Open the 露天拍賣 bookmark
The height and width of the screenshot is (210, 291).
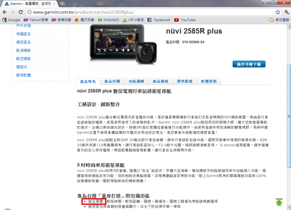tap(85, 20)
